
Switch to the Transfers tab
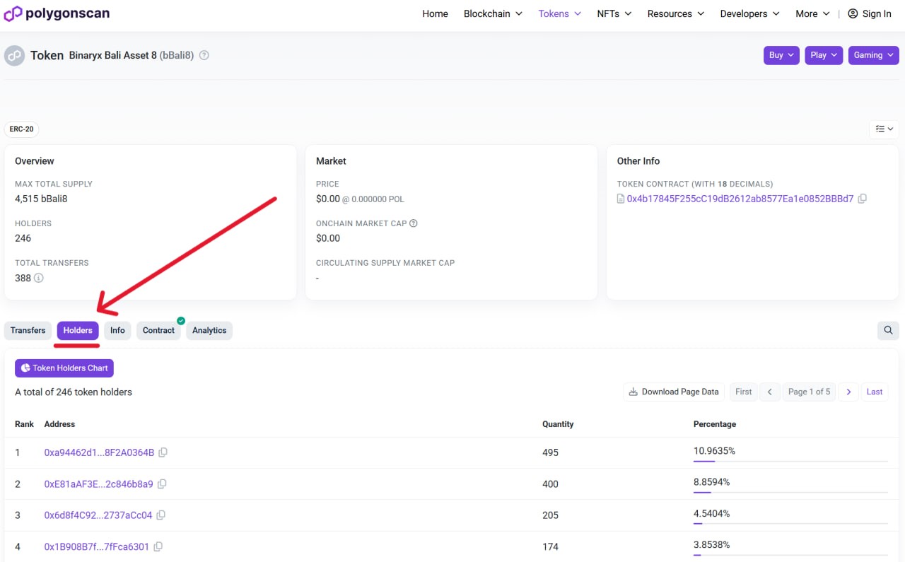[28, 330]
